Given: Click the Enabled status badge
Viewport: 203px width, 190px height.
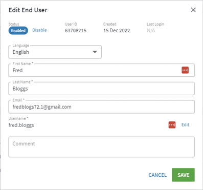Looking at the screenshot, I should click(18, 31).
